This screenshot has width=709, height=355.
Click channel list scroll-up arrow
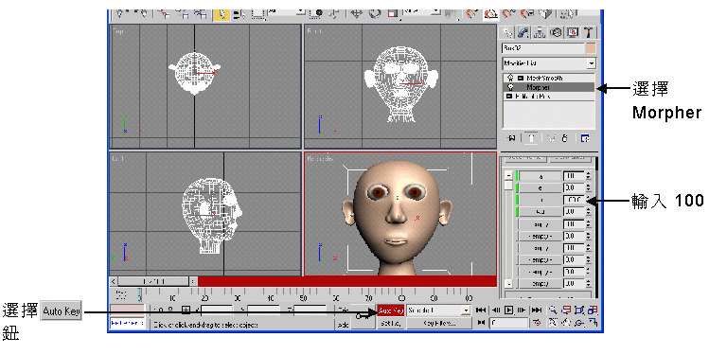tap(508, 175)
